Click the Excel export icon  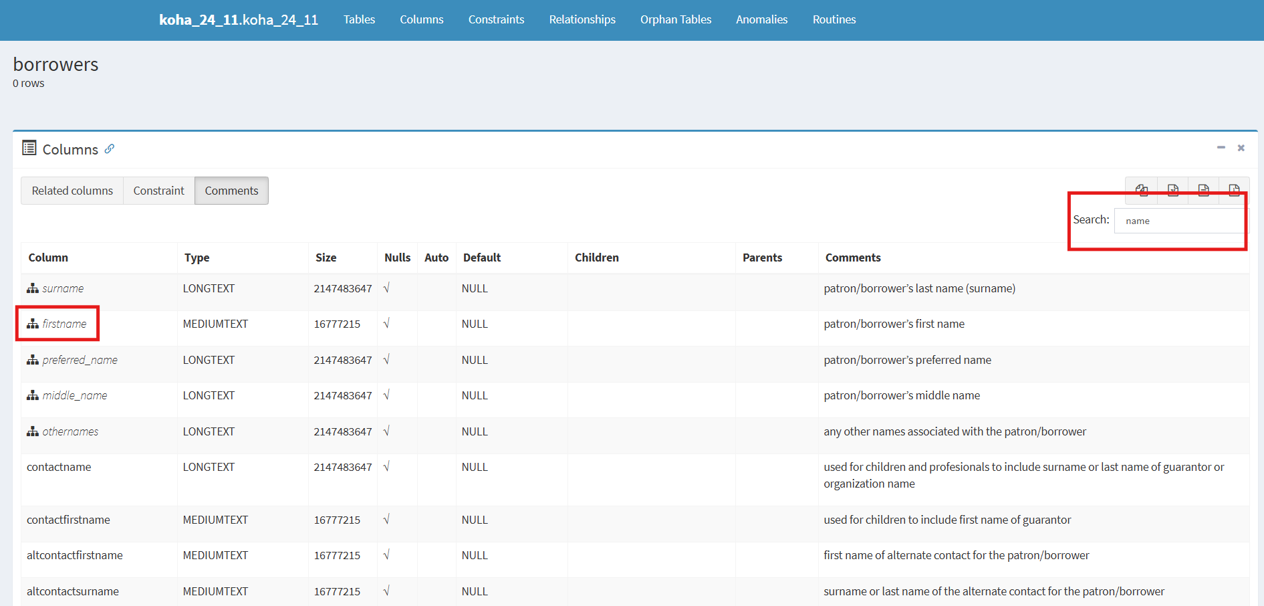click(x=1173, y=191)
